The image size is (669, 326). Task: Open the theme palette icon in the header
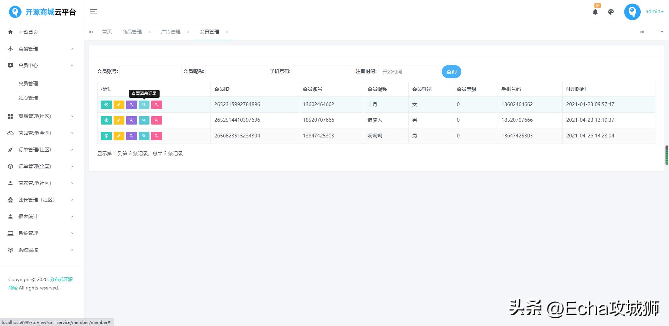click(611, 11)
